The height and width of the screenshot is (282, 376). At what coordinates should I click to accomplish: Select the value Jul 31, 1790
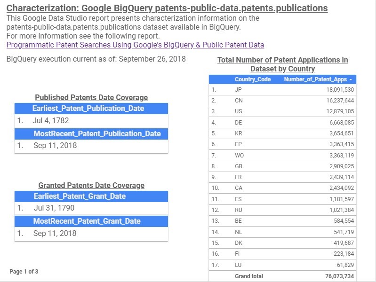pyautogui.click(x=54, y=208)
